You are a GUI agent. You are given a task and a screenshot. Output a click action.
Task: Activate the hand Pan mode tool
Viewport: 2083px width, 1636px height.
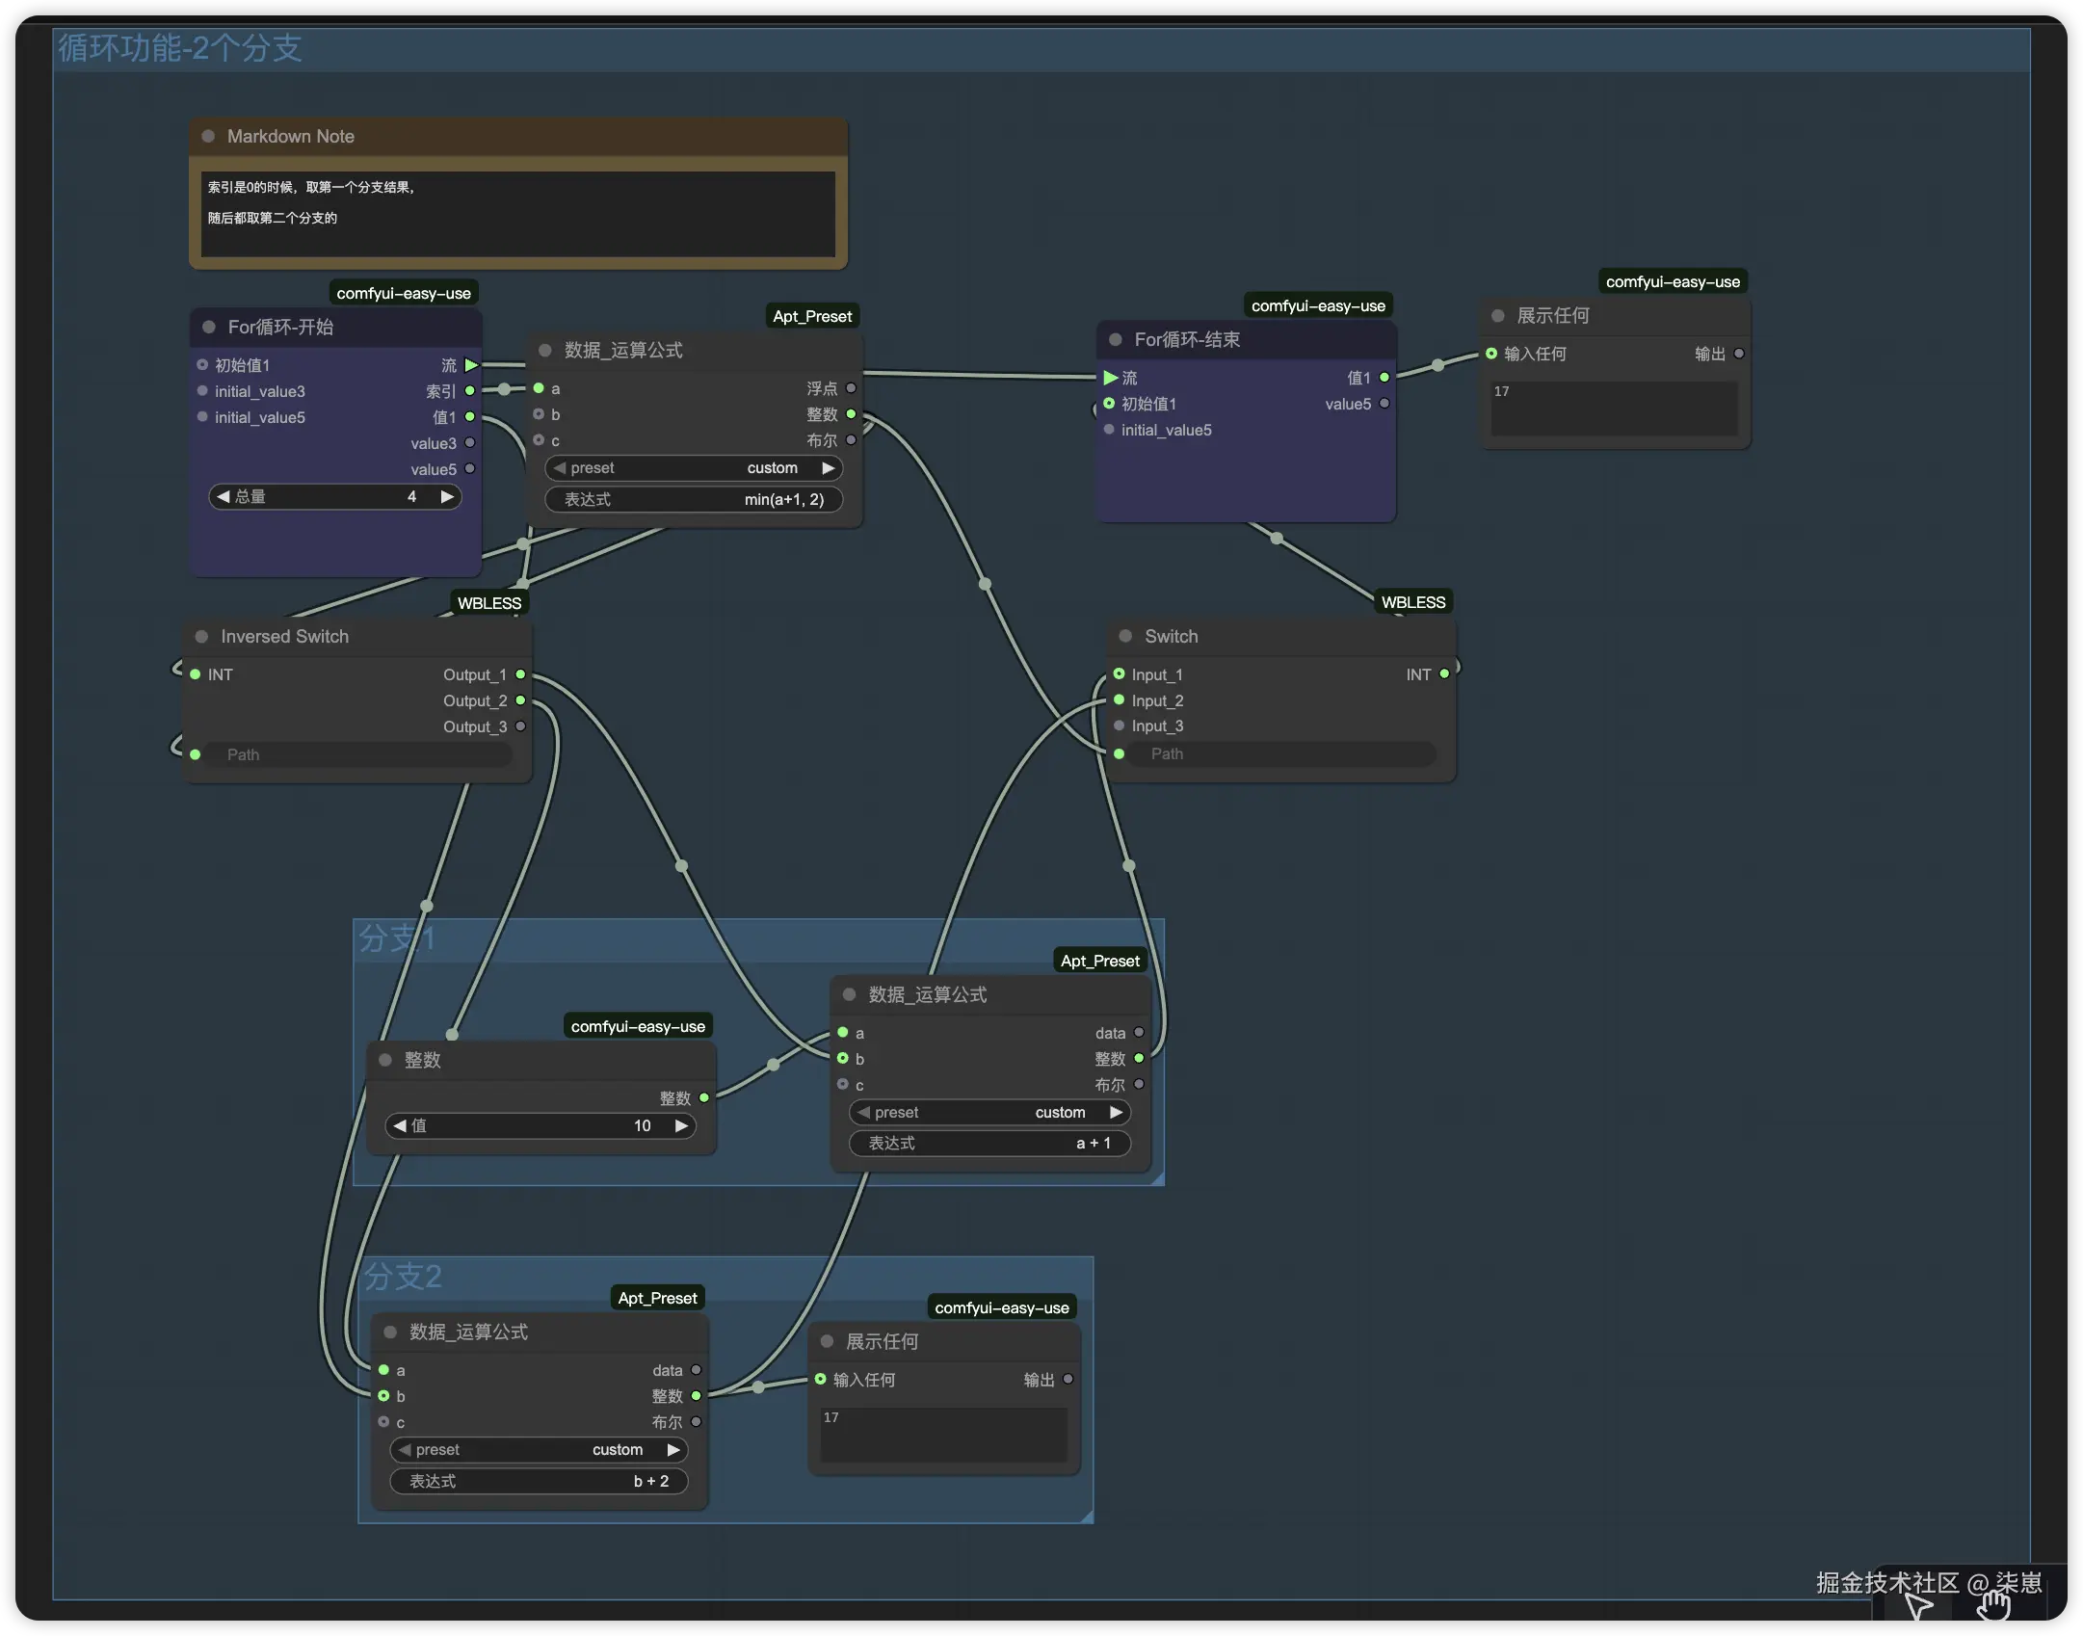[x=1992, y=1606]
